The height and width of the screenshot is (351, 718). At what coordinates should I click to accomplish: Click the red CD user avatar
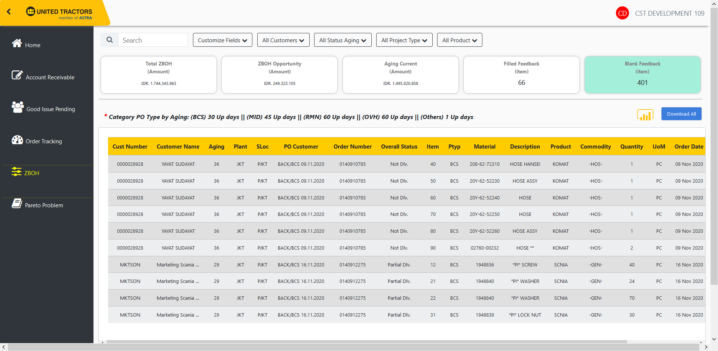pos(622,13)
